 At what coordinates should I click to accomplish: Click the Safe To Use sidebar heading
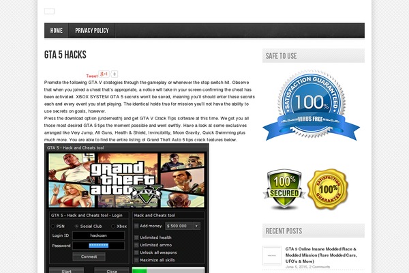[x=314, y=56]
